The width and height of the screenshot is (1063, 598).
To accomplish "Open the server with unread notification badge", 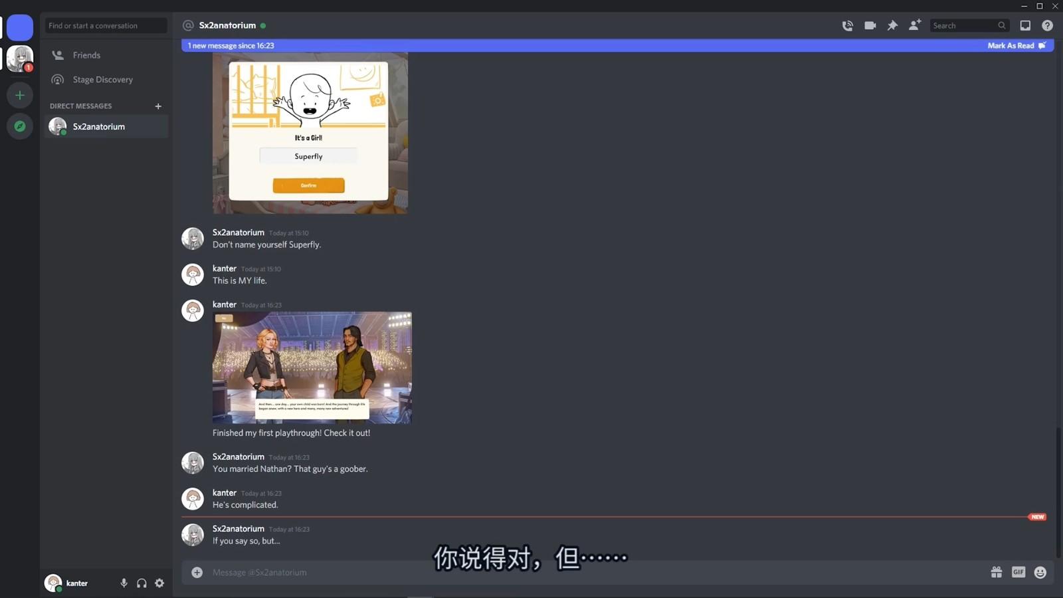I will point(20,59).
